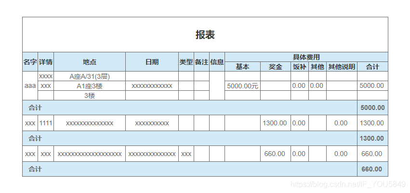This screenshot has width=410, height=193.
Task: Select the 名字 column header
Action: click(x=30, y=62)
